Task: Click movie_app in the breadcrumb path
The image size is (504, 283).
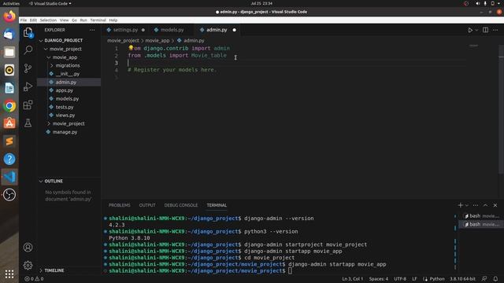Action: click(x=157, y=41)
